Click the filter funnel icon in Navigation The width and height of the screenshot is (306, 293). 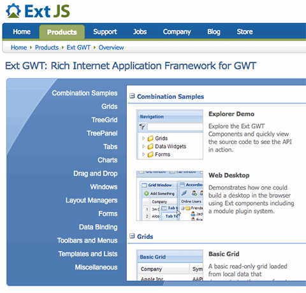pos(142,127)
